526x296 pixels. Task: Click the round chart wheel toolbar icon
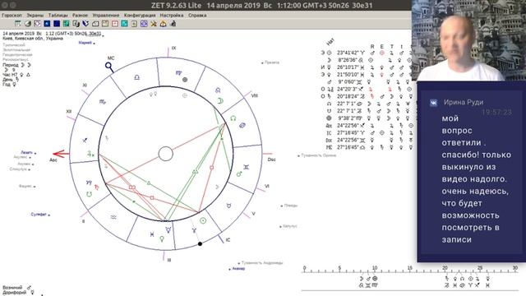(x=37, y=24)
